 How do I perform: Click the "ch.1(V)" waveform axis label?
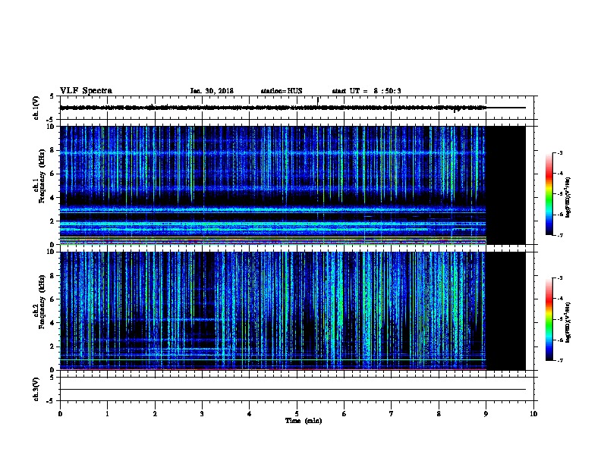click(x=36, y=108)
